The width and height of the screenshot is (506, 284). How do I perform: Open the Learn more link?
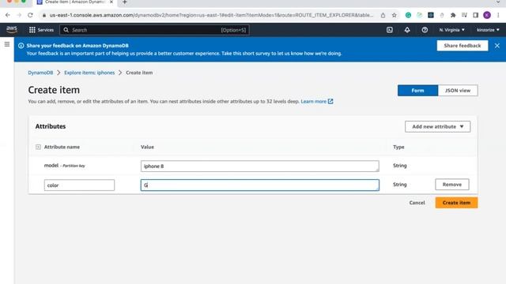pos(313,102)
